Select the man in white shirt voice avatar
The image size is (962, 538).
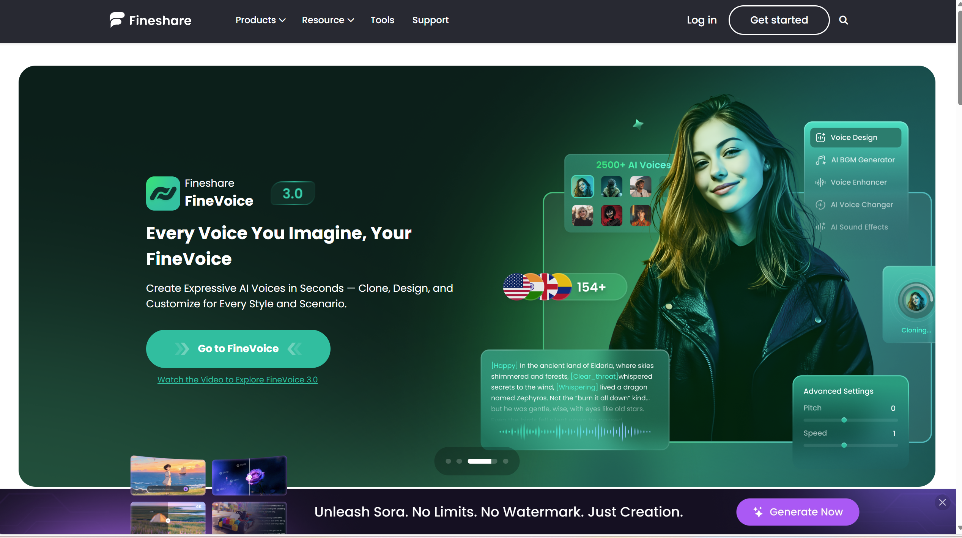641,186
